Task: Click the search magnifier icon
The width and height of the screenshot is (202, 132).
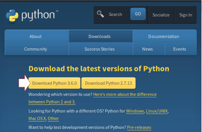Action: (100, 14)
